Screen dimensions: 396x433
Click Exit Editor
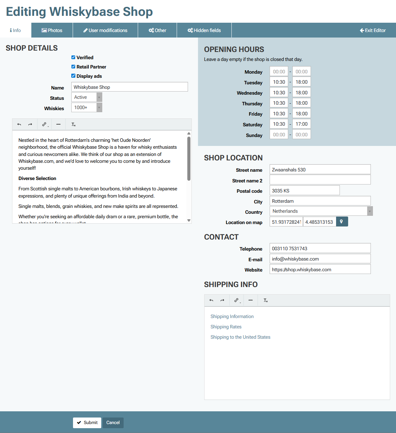(373, 30)
